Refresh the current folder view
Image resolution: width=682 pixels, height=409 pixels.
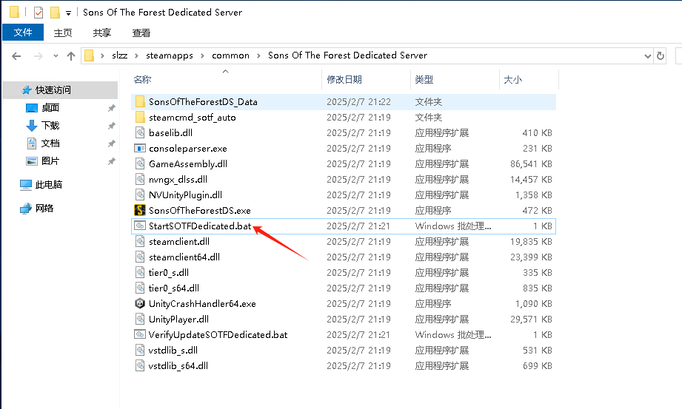pyautogui.click(x=661, y=55)
